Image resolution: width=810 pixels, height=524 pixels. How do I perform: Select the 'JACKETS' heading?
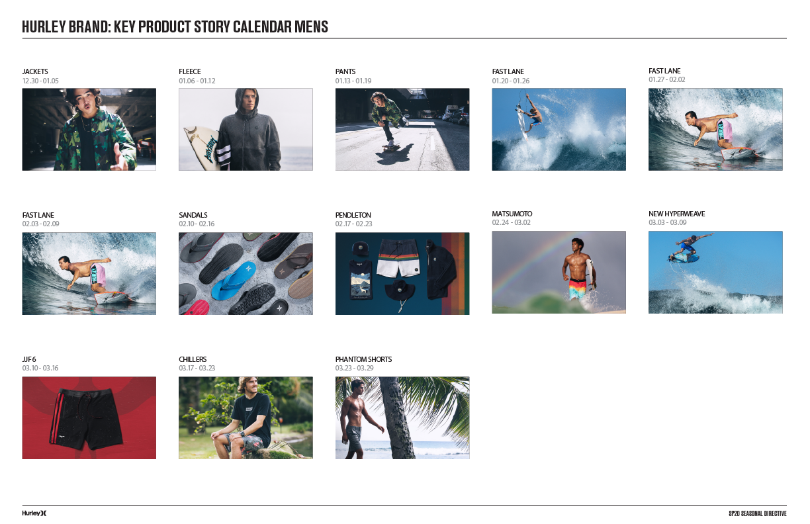tap(35, 71)
